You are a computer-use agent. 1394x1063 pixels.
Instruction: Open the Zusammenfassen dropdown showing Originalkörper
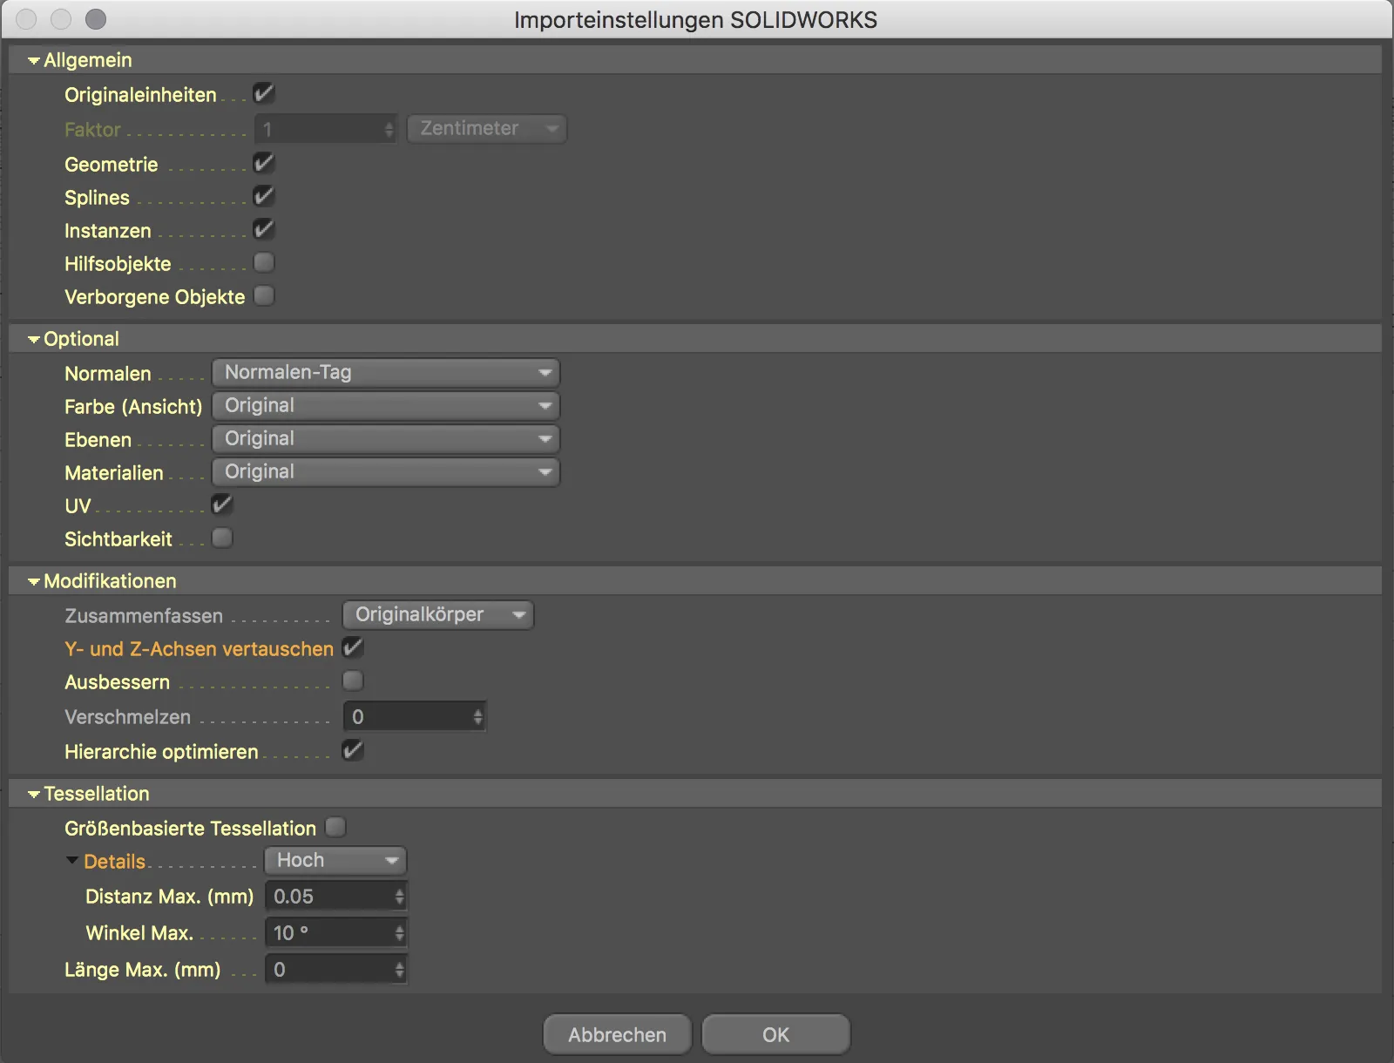[437, 614]
